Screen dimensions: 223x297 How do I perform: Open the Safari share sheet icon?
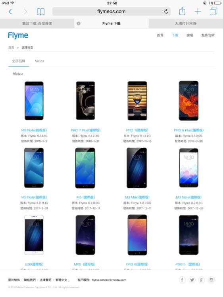[x=182, y=11]
